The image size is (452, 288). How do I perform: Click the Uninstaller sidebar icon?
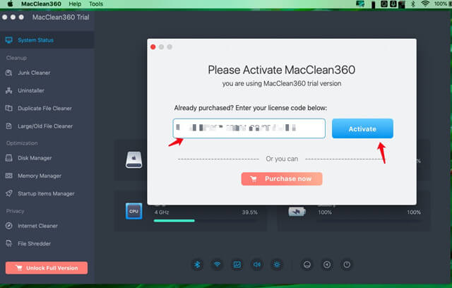point(9,91)
